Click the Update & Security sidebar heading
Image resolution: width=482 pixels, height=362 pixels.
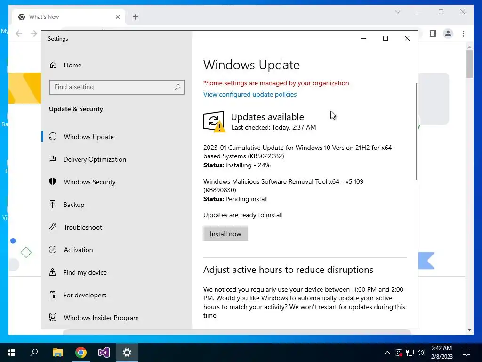76,109
